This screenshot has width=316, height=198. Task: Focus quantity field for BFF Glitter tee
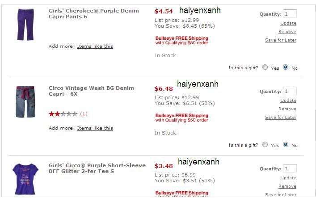click(290, 169)
